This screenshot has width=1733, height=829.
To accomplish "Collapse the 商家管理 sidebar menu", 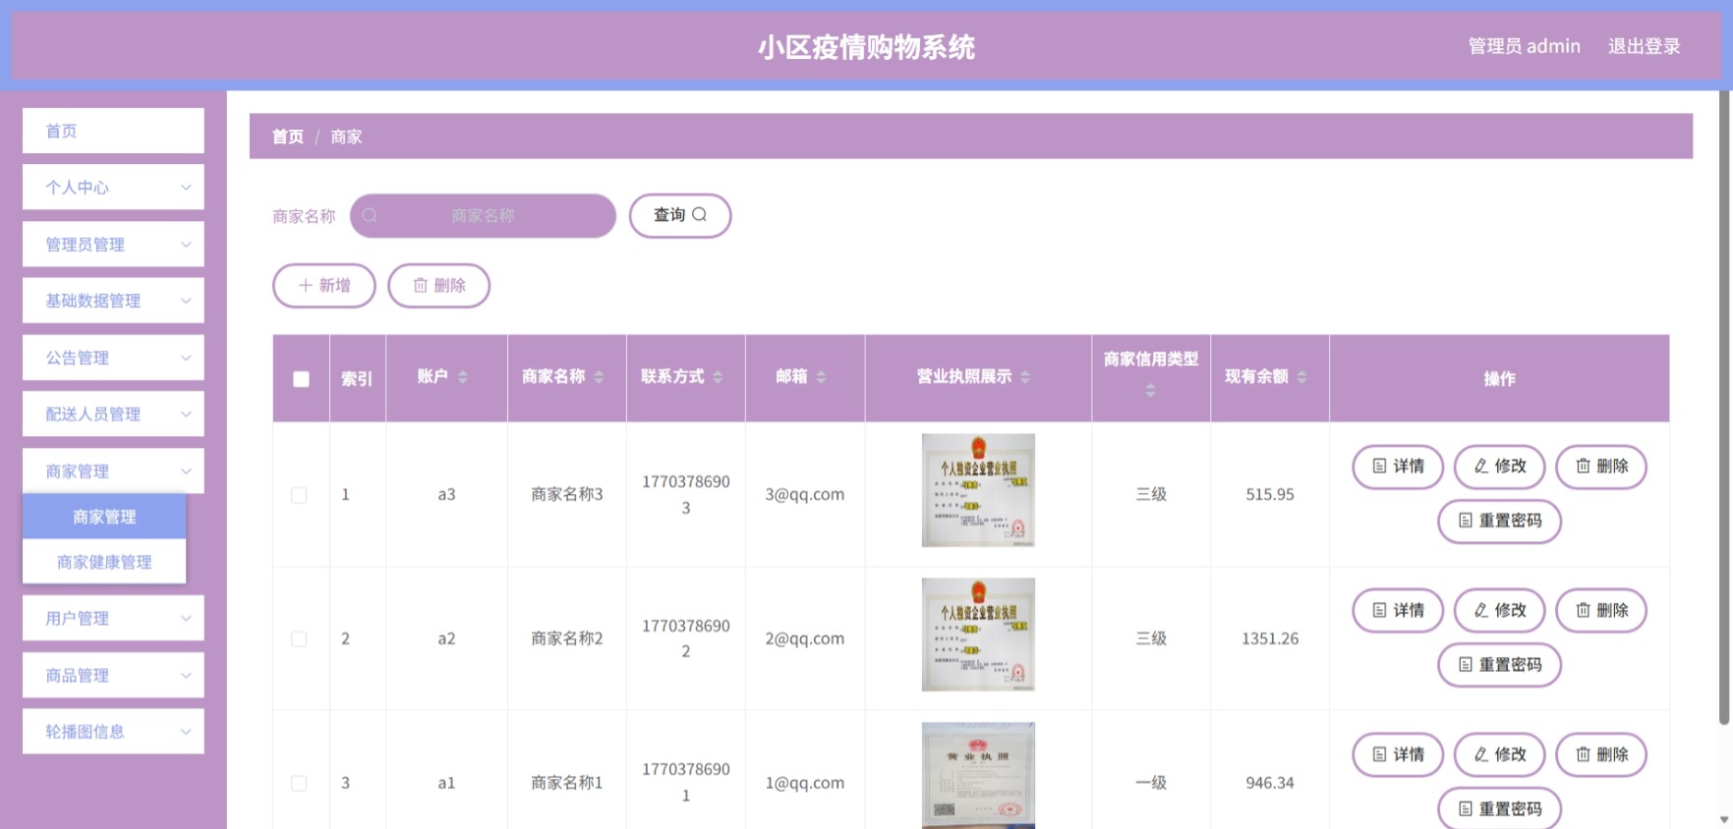I will [113, 470].
